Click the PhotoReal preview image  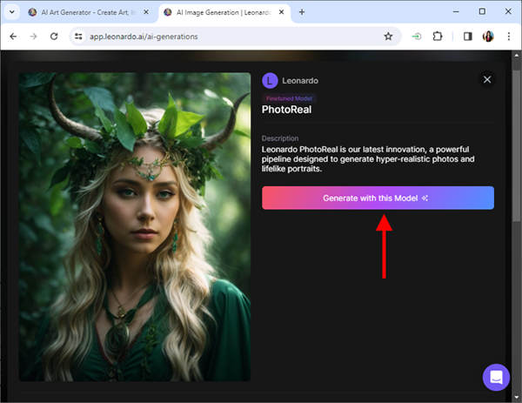[135, 227]
